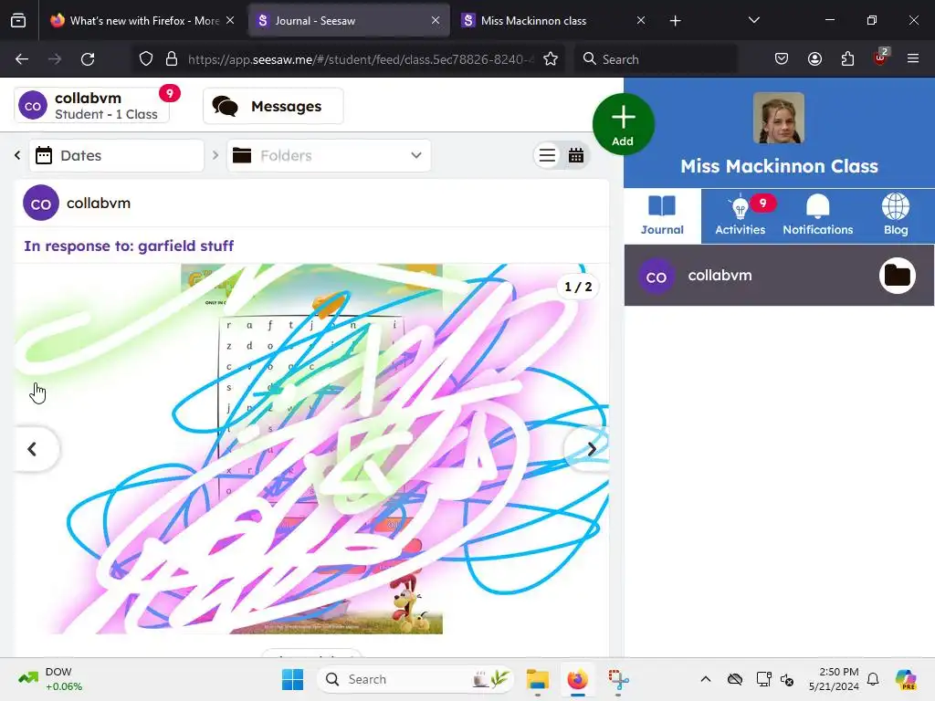Open the Windows Start menu
The height and width of the screenshot is (701, 935).
pyautogui.click(x=292, y=679)
